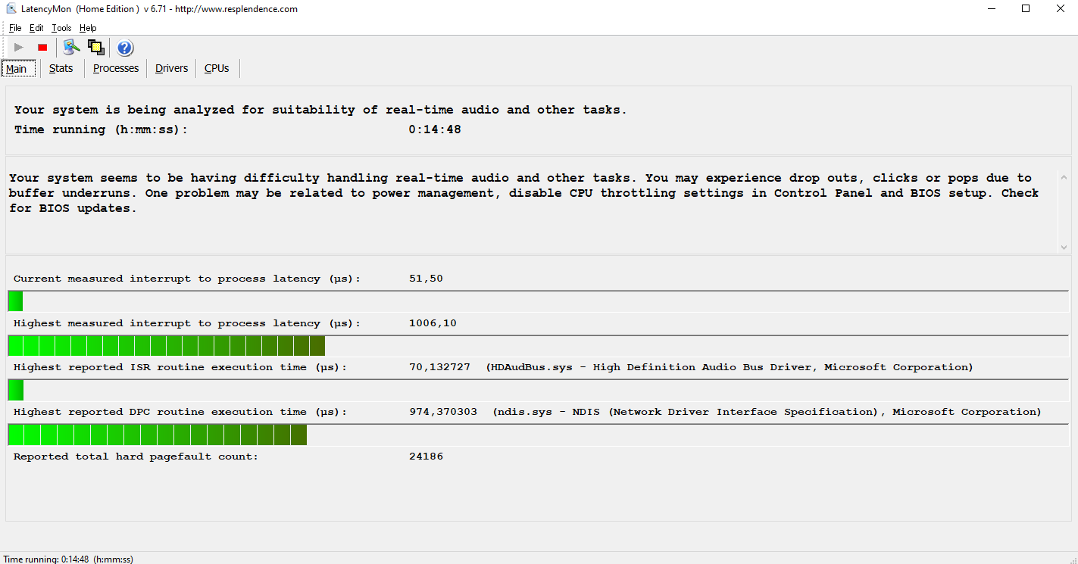Screen dimensions: 1078x564
Task: Switch to the Stats tab
Action: (61, 68)
